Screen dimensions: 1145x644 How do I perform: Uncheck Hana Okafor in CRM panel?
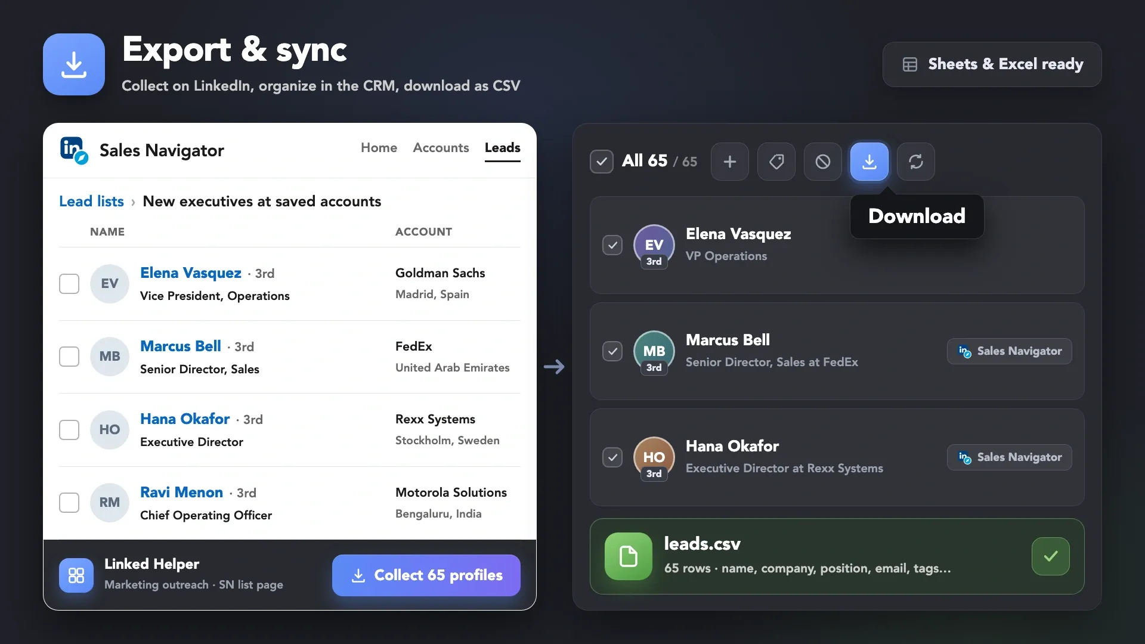(x=612, y=457)
